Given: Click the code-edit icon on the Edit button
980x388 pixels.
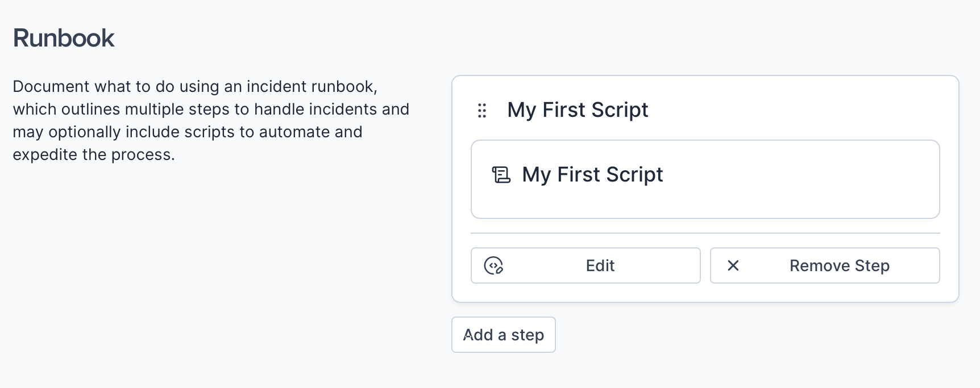Looking at the screenshot, I should (x=493, y=265).
